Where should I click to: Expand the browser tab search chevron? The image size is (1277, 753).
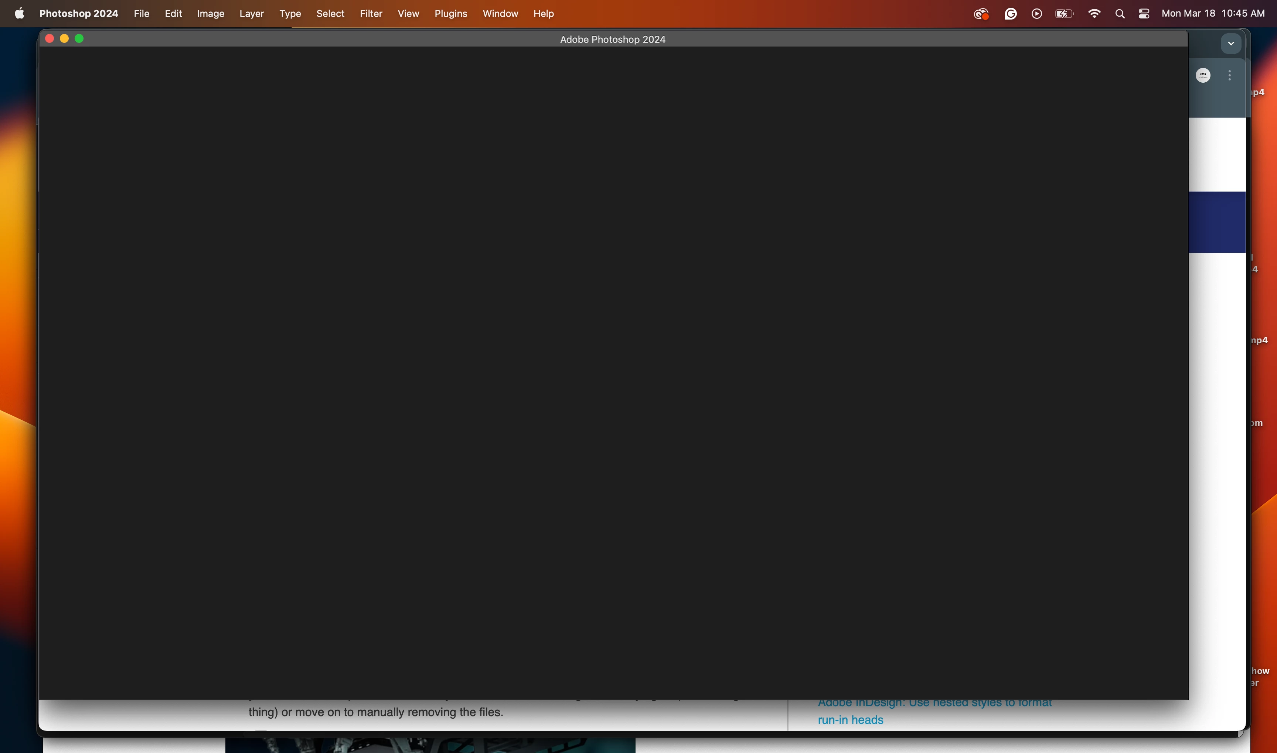click(x=1231, y=44)
